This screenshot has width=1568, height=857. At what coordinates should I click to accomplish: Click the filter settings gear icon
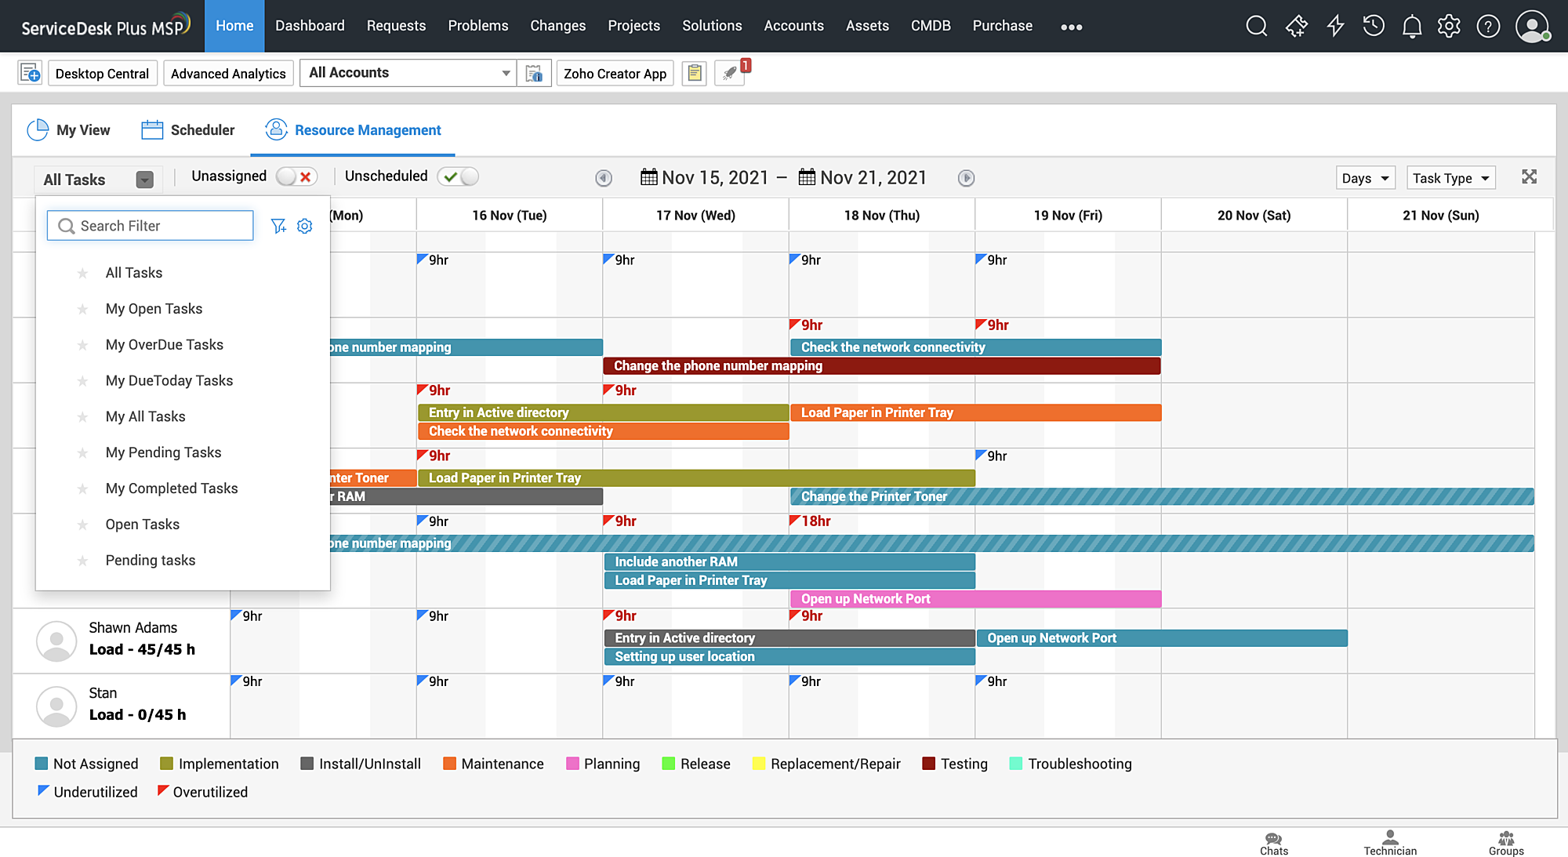(305, 226)
